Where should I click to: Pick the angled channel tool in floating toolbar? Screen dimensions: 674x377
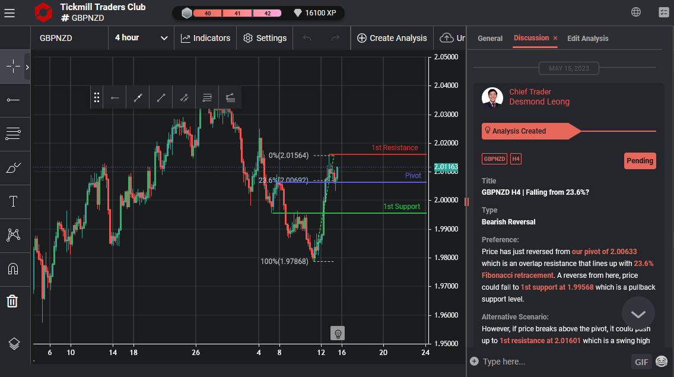[230, 98]
